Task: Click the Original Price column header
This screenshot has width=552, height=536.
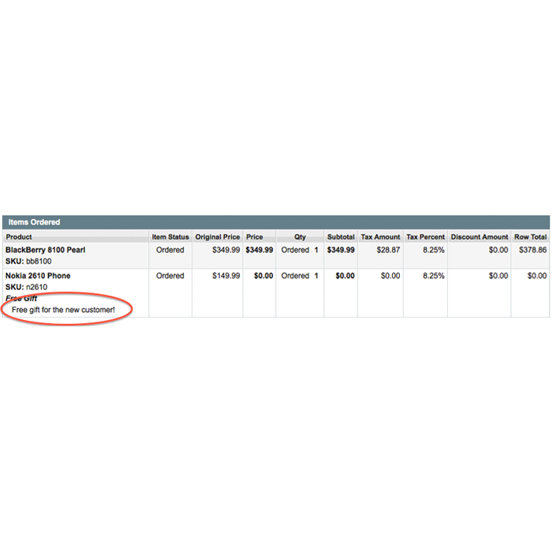Action: (x=218, y=236)
